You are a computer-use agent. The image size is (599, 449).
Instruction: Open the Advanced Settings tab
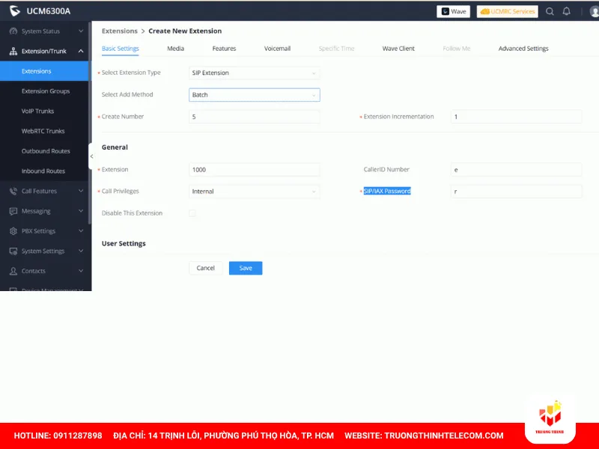[523, 49]
